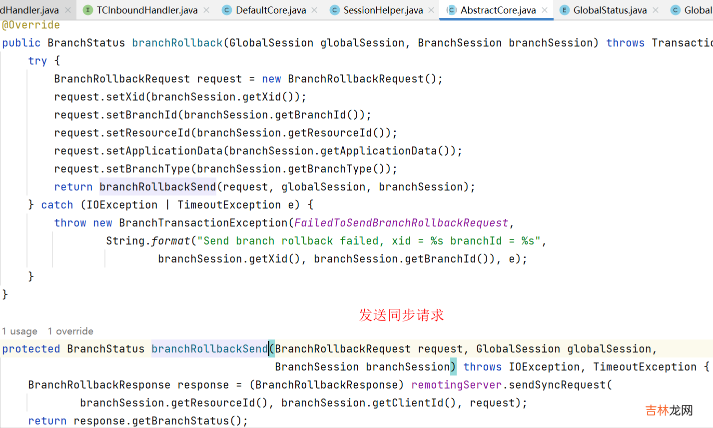Image resolution: width=713 pixels, height=428 pixels.
Task: Close the GlobalStatus.java tab
Action: 656,10
